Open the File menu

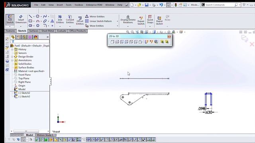click(36, 5)
